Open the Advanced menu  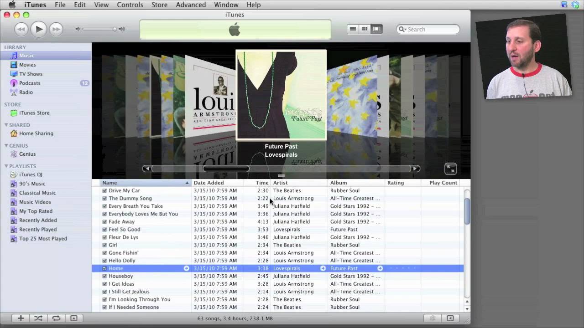tap(191, 5)
